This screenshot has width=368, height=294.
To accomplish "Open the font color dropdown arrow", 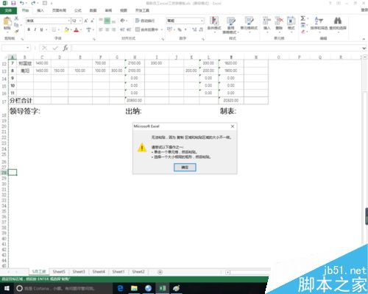I will 81,30.
